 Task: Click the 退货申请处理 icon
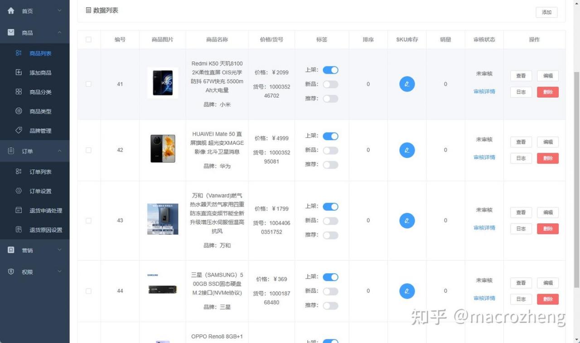(19, 210)
